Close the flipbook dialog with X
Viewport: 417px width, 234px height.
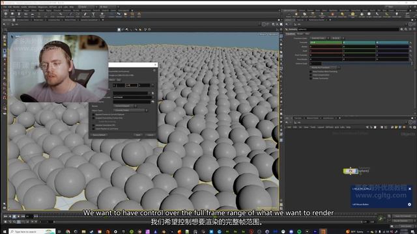click(x=155, y=65)
